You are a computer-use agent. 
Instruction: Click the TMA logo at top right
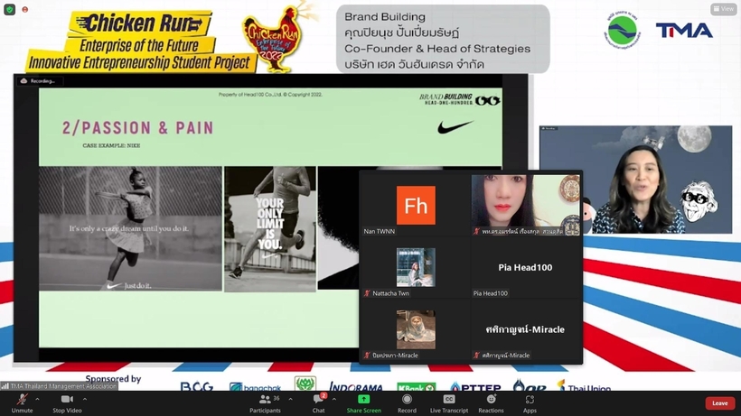(x=684, y=31)
